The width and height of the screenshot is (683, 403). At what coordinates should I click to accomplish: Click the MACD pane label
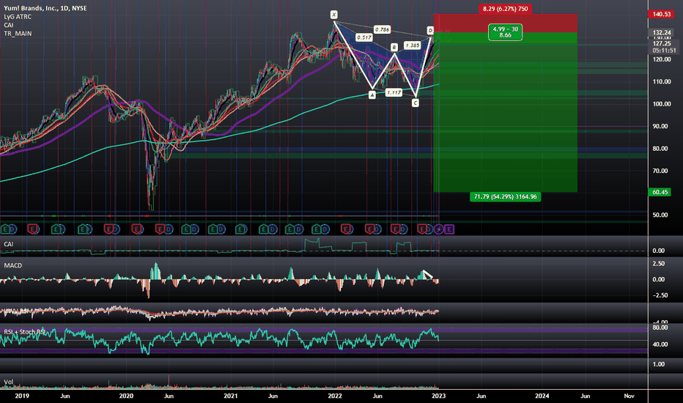pos(13,265)
